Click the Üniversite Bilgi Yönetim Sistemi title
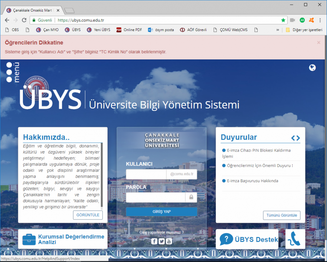 pyautogui.click(x=164, y=105)
